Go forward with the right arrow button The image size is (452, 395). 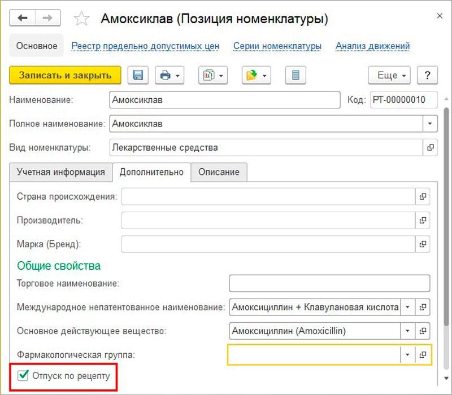coord(48,18)
